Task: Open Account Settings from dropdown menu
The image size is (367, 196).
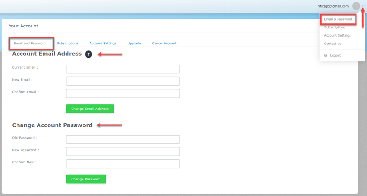Action: 337,35
